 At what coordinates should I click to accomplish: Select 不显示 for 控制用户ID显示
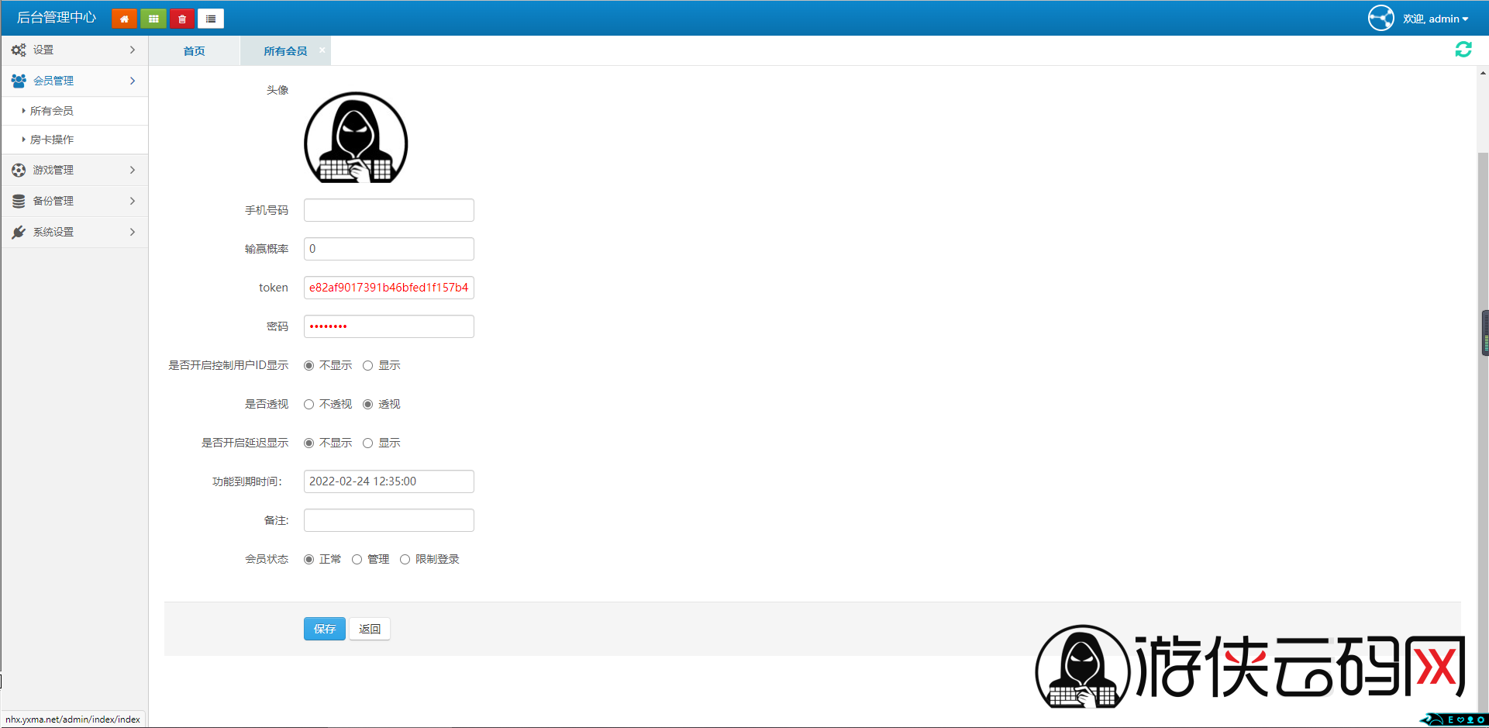(x=308, y=365)
